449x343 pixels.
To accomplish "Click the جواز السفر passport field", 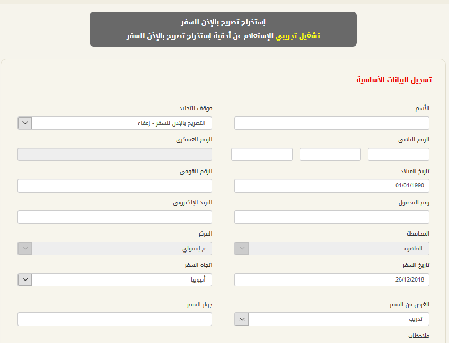I will (x=115, y=319).
